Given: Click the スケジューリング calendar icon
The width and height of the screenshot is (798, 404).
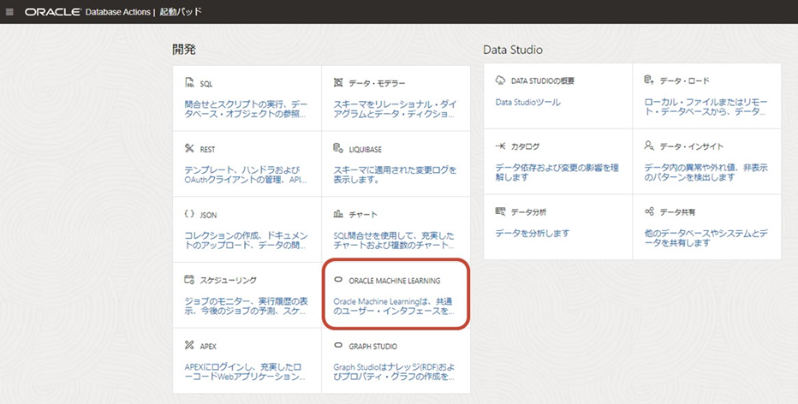Looking at the screenshot, I should (189, 280).
